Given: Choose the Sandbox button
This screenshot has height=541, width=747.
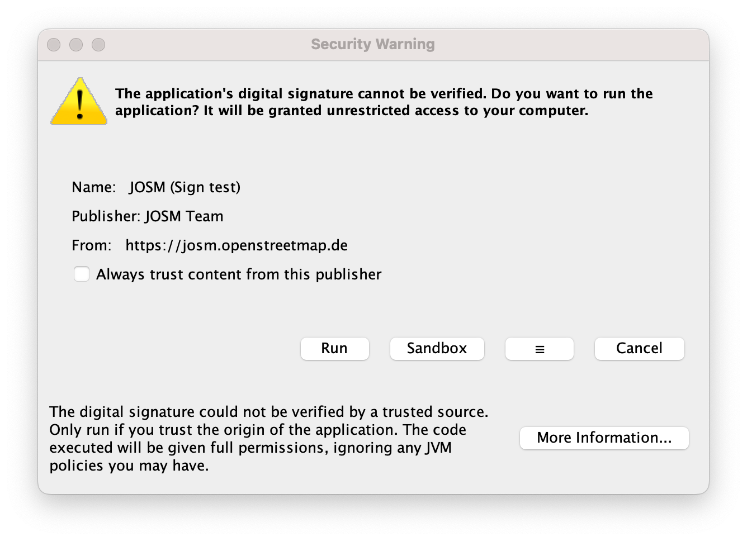Looking at the screenshot, I should point(437,349).
